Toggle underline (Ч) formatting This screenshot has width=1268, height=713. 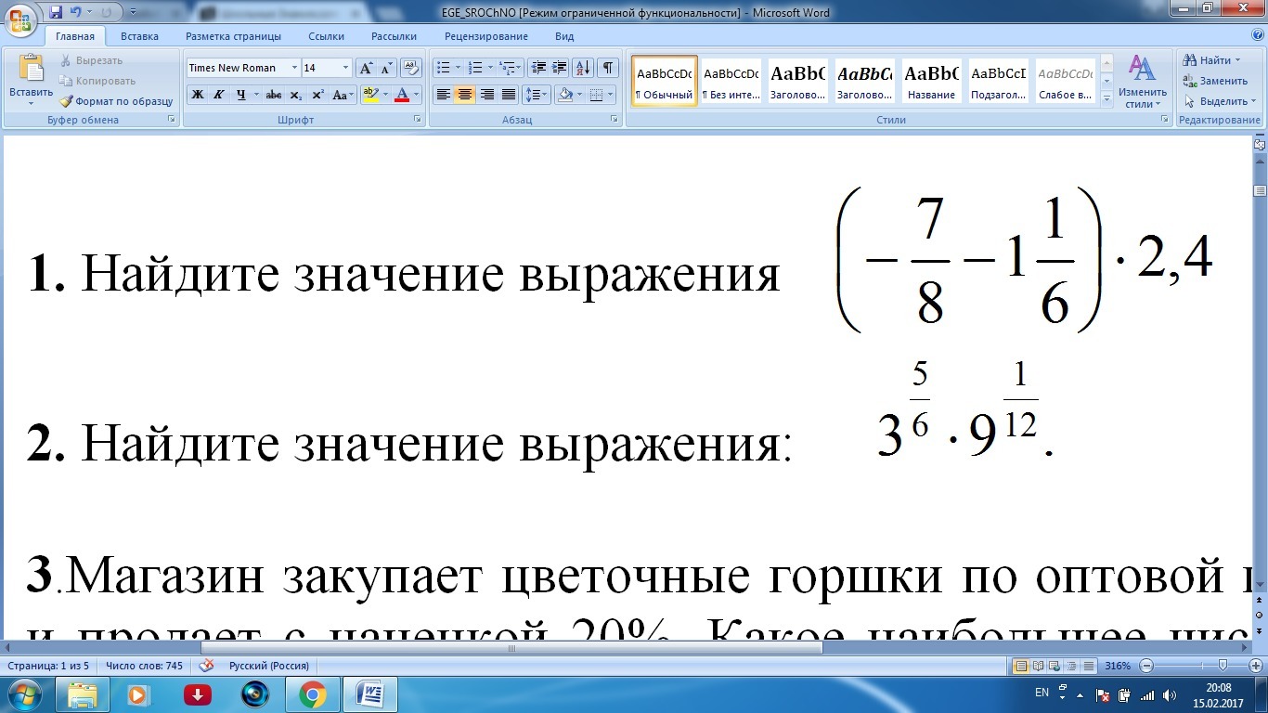(241, 95)
